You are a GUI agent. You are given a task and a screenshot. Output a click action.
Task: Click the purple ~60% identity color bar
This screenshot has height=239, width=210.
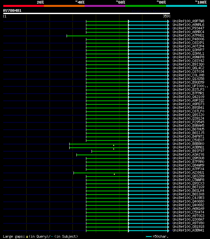click(105, 6)
